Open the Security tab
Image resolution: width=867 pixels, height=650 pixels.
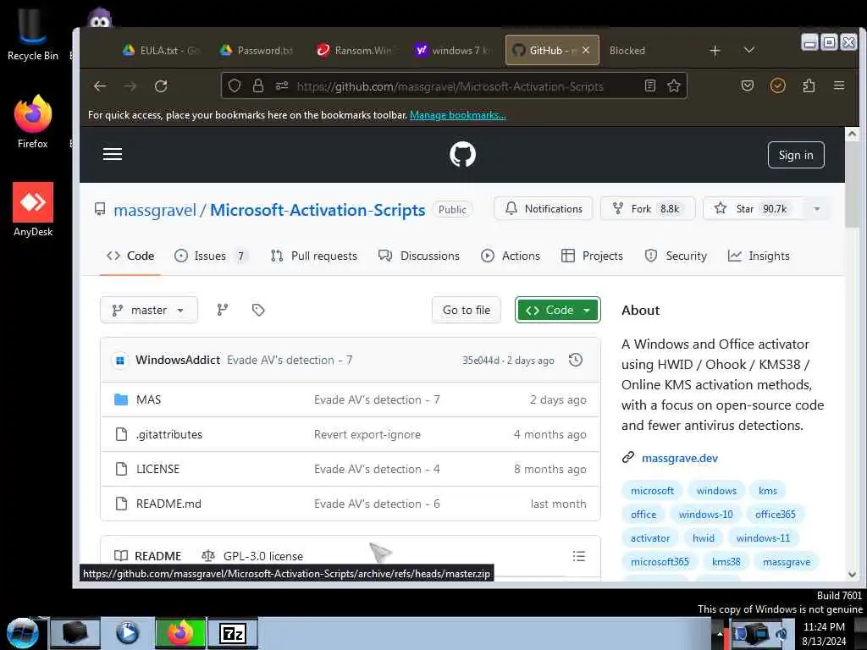pyautogui.click(x=676, y=256)
